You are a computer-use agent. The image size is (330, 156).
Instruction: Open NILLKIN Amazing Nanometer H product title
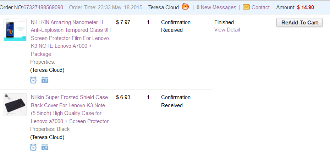[x=71, y=38]
